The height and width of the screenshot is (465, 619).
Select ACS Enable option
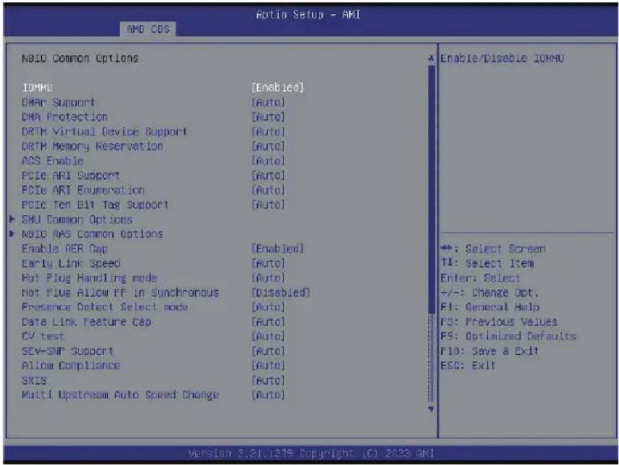tap(53, 161)
